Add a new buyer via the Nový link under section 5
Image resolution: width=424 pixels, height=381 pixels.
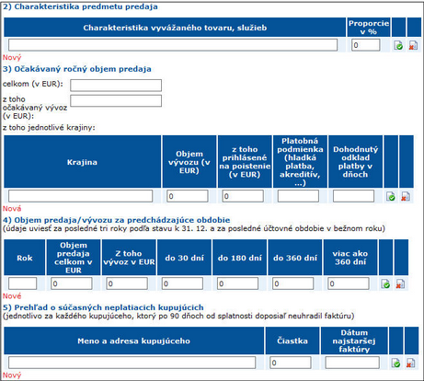(x=12, y=375)
